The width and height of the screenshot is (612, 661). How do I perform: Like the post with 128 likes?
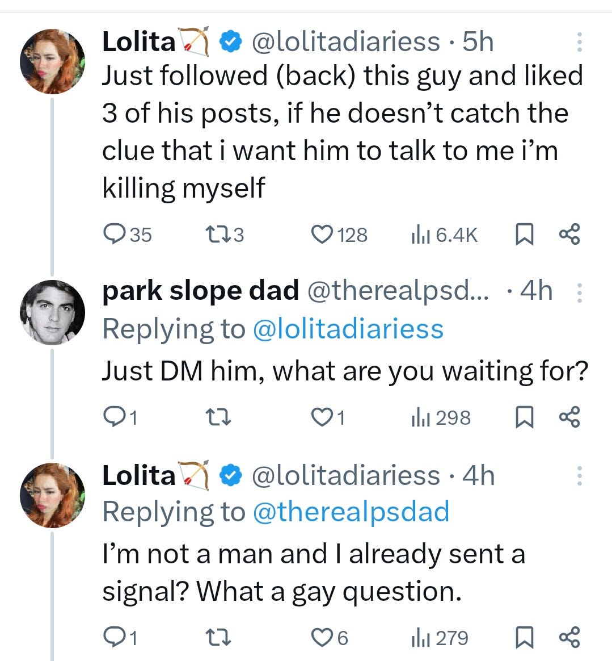322,234
